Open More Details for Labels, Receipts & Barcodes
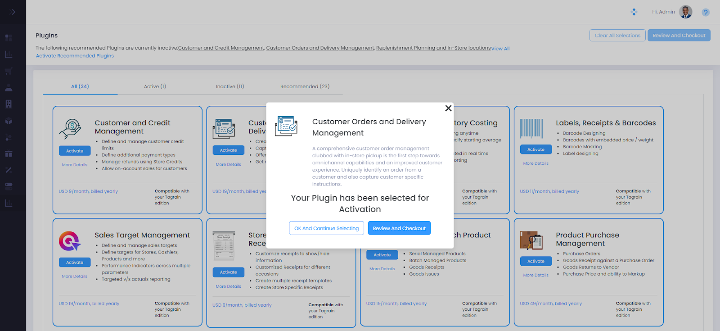The width and height of the screenshot is (720, 331). (536, 163)
